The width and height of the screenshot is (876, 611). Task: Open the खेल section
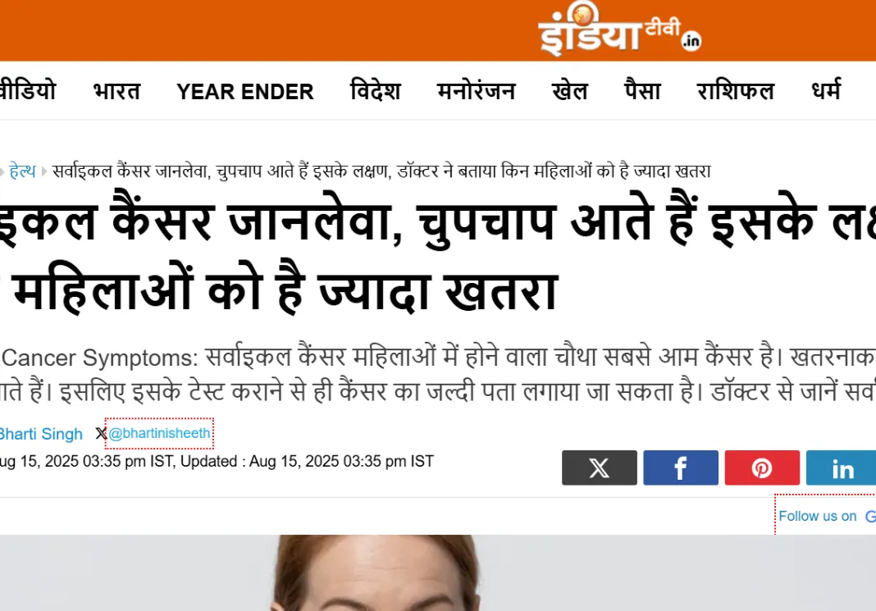(x=569, y=91)
